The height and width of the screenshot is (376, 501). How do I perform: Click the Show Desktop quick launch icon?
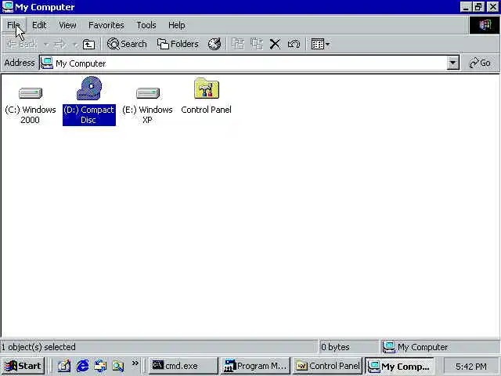(63, 366)
